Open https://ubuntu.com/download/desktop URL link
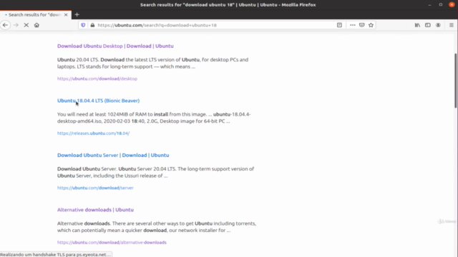Screen dimensions: 458x257 (97, 79)
